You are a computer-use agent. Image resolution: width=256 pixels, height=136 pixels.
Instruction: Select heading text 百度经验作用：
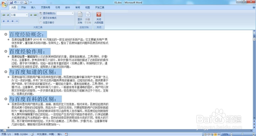point(27,51)
